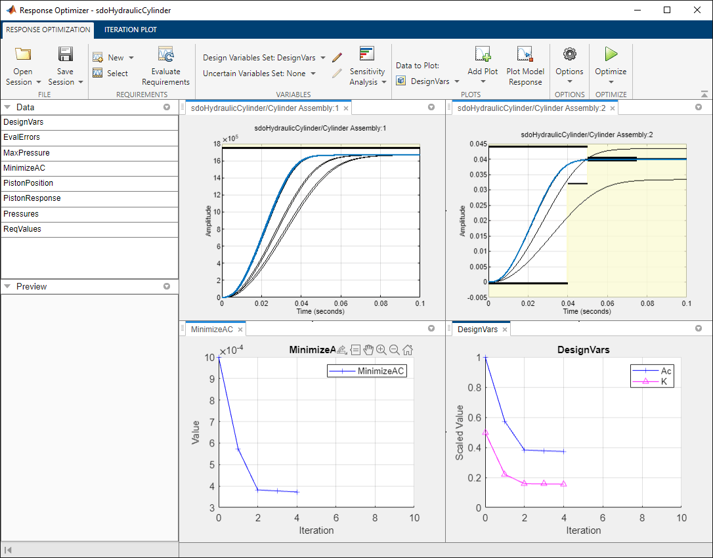
Task: Open the Design Variables Set dropdown
Action: point(323,58)
